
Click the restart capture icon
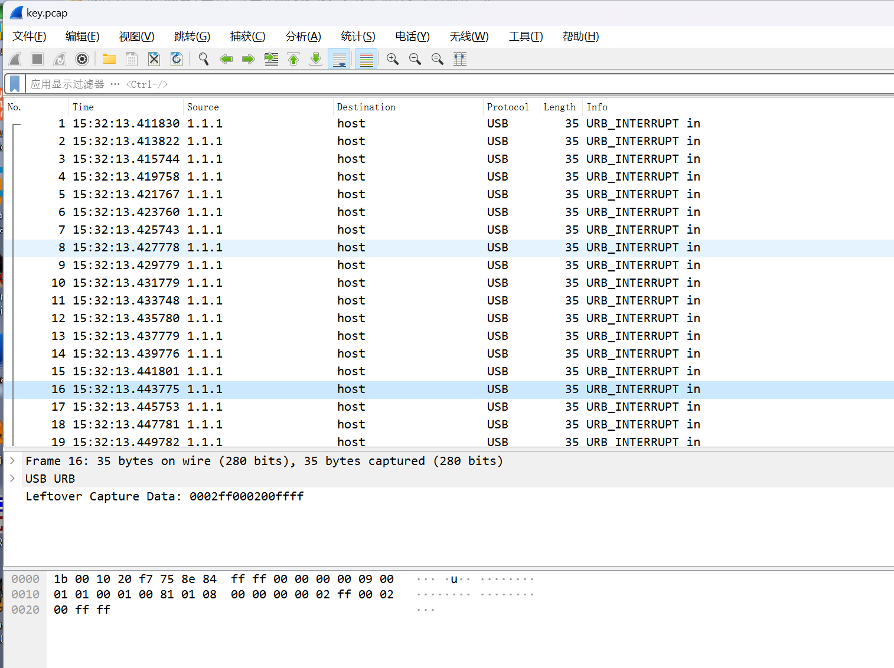(x=60, y=59)
